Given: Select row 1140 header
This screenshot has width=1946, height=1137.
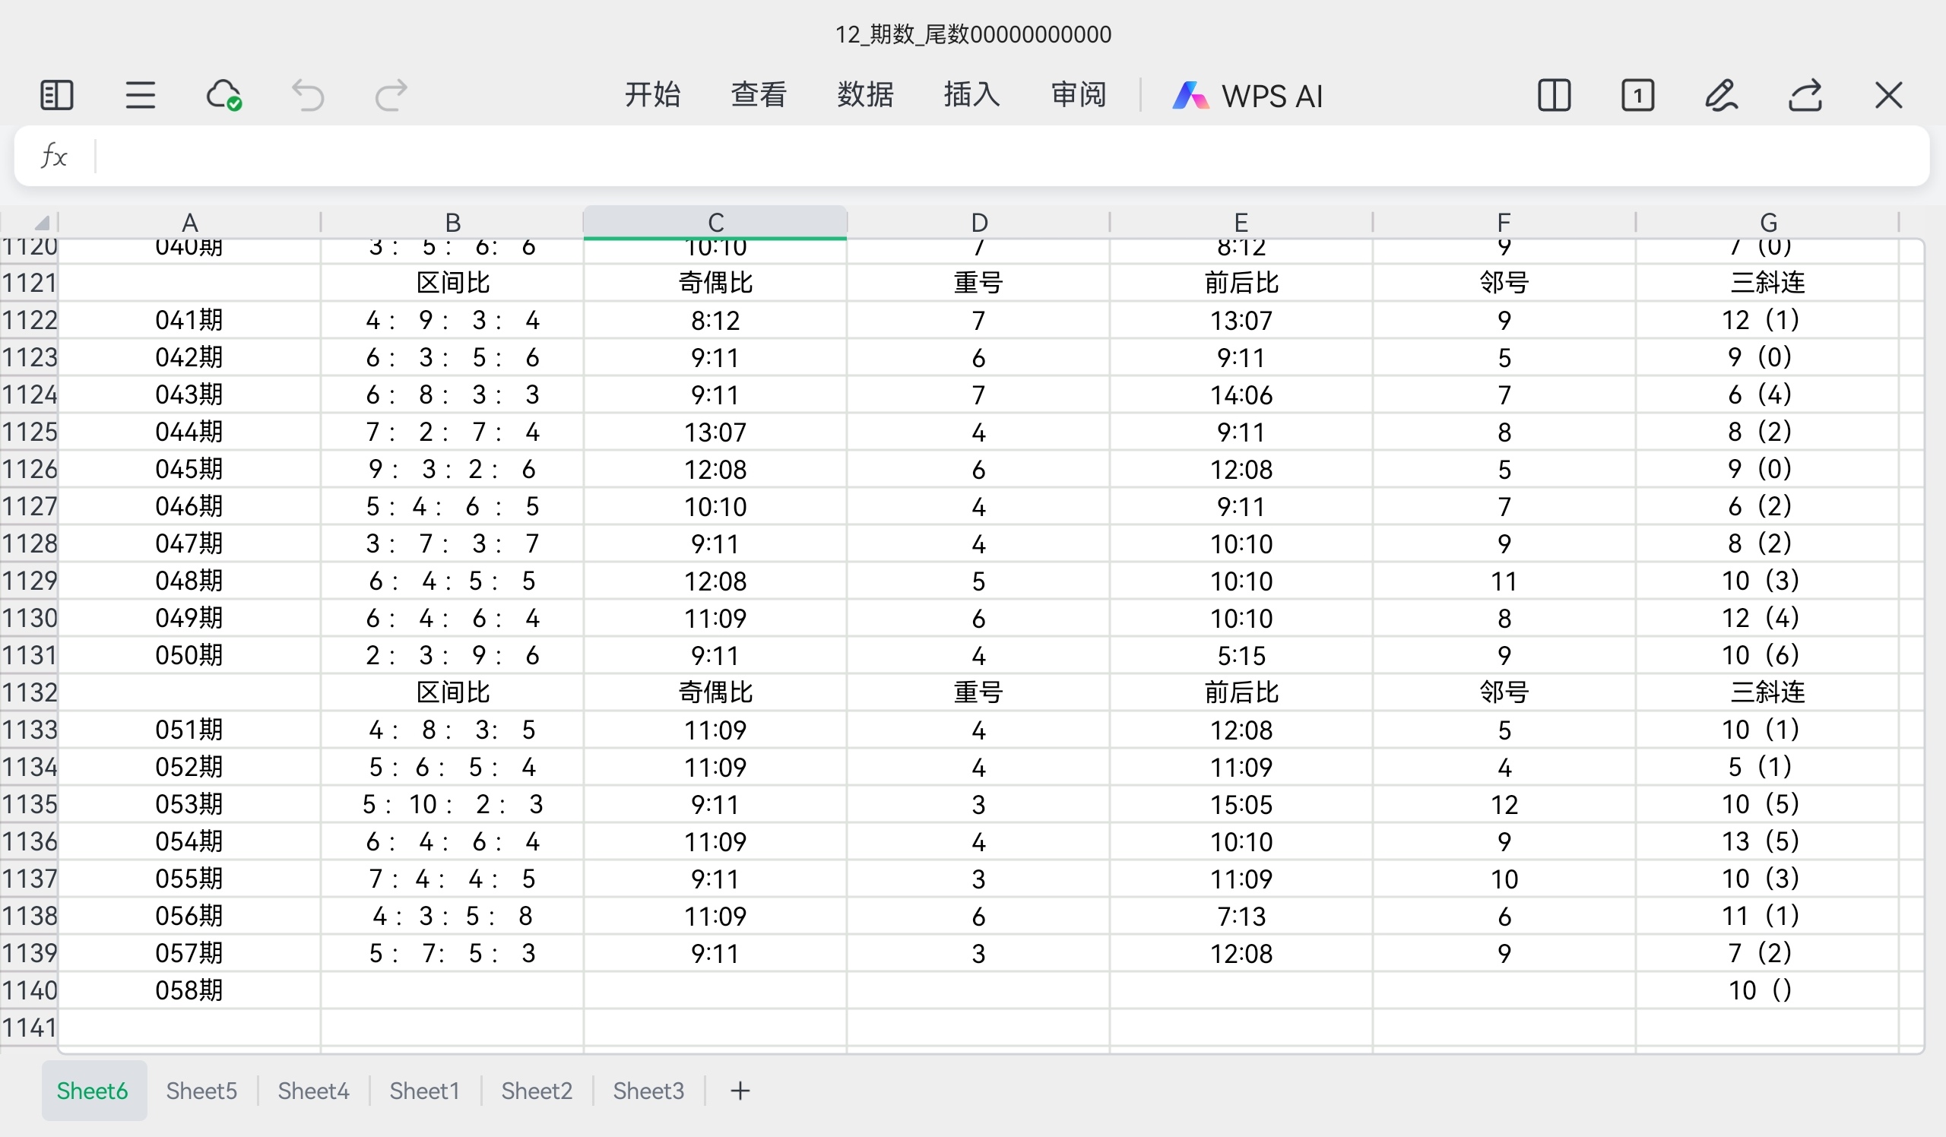Looking at the screenshot, I should click(x=30, y=990).
